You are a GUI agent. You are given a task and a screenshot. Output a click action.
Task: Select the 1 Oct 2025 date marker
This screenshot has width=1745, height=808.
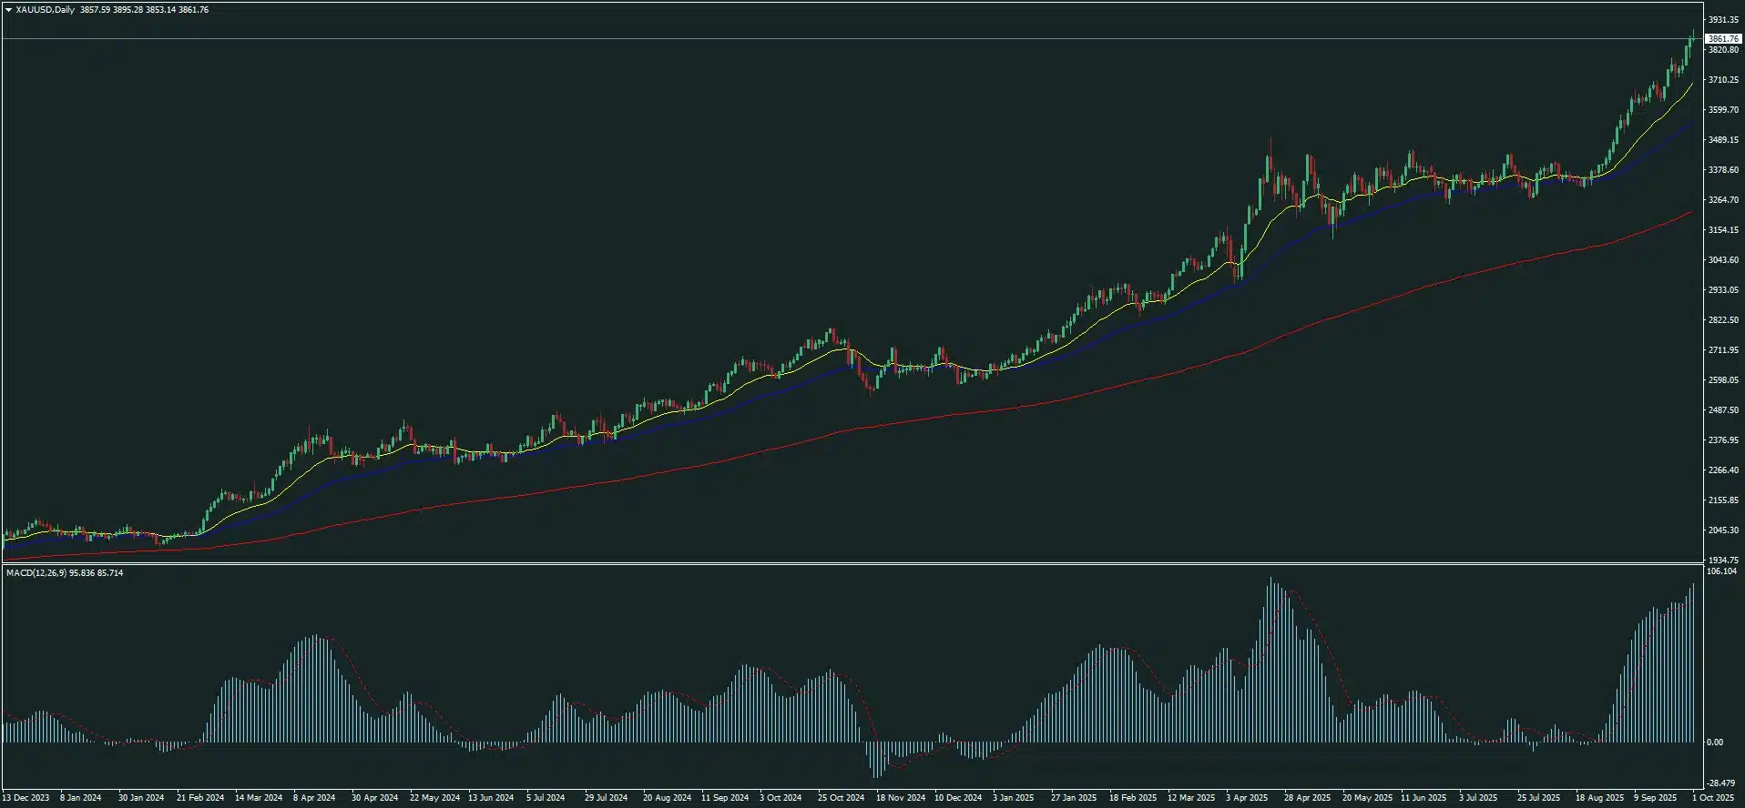click(1714, 798)
